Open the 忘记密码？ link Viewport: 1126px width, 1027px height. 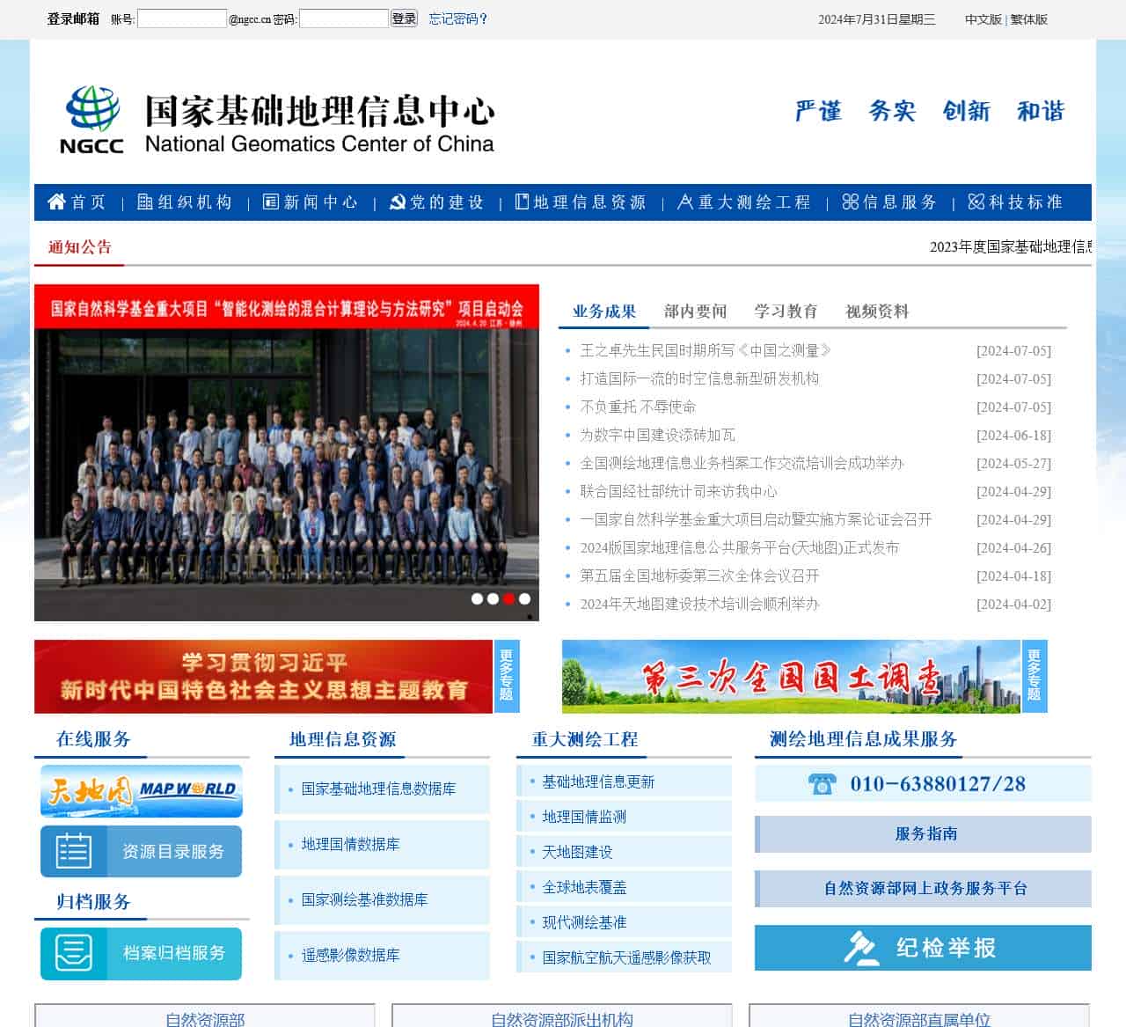pyautogui.click(x=458, y=18)
